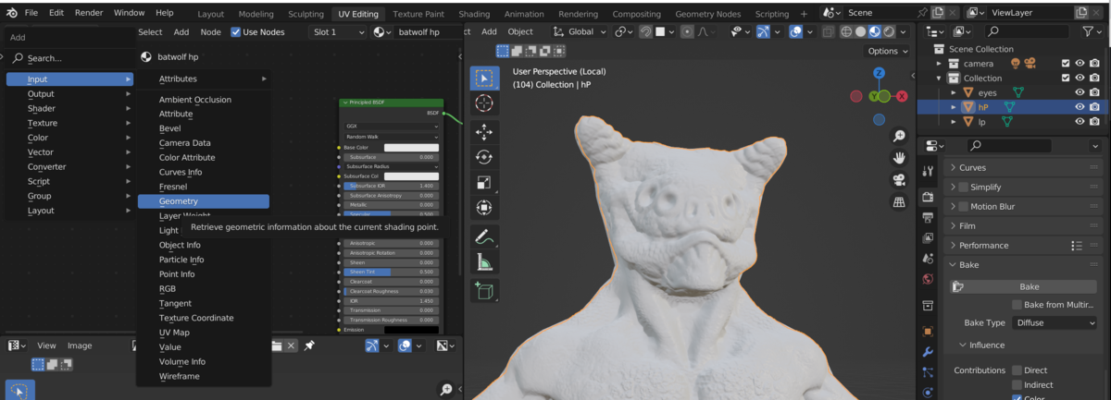The width and height of the screenshot is (1111, 400).
Task: Toggle camera view icon in viewport
Action: pos(898,180)
